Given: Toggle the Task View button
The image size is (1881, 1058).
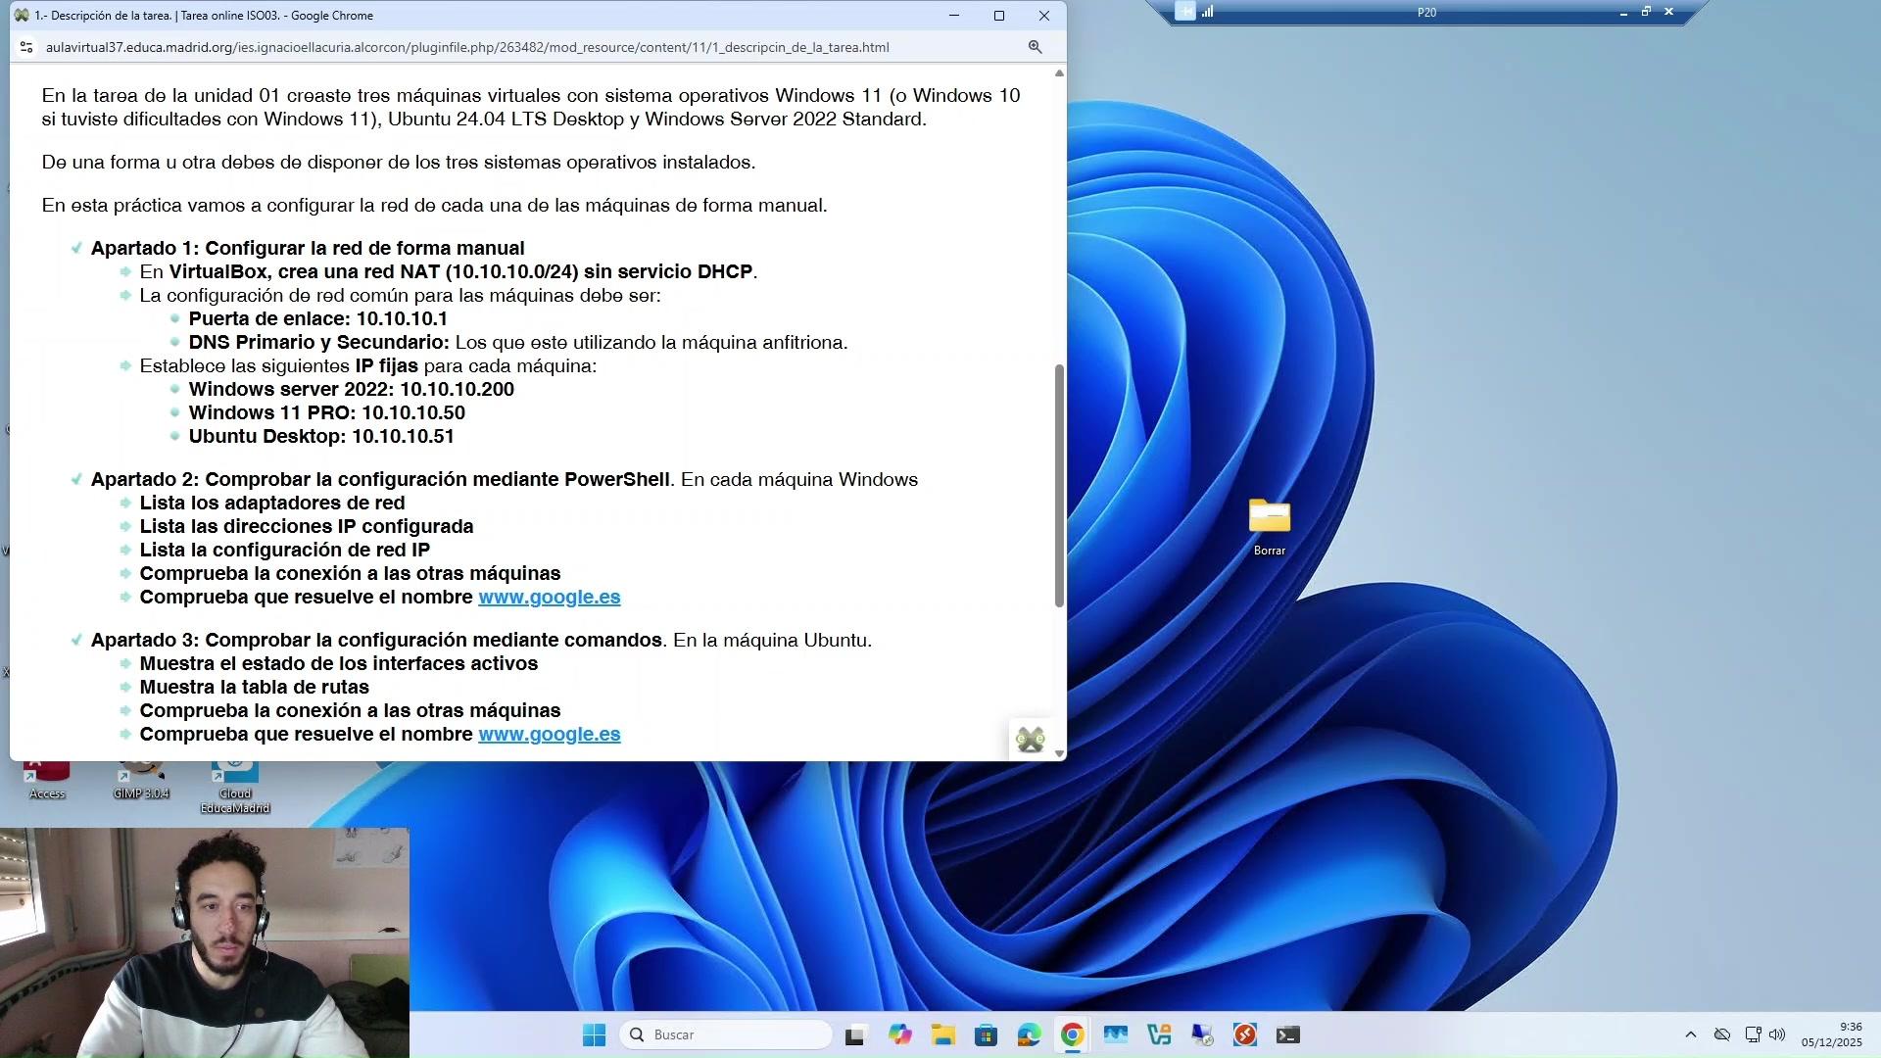Looking at the screenshot, I should point(855,1035).
